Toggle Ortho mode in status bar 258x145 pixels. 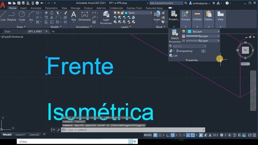(x=168, y=135)
